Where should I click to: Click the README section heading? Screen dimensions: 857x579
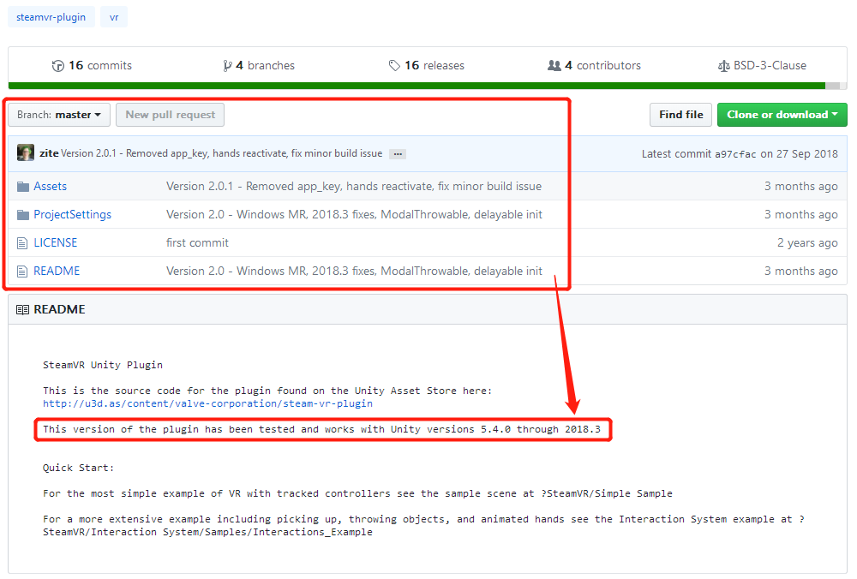(x=60, y=309)
